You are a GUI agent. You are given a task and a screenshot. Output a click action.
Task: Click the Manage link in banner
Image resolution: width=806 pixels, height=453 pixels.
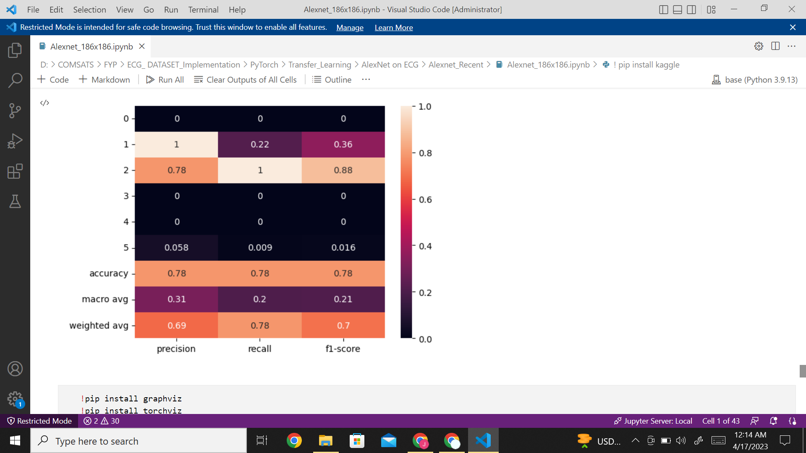pos(350,28)
